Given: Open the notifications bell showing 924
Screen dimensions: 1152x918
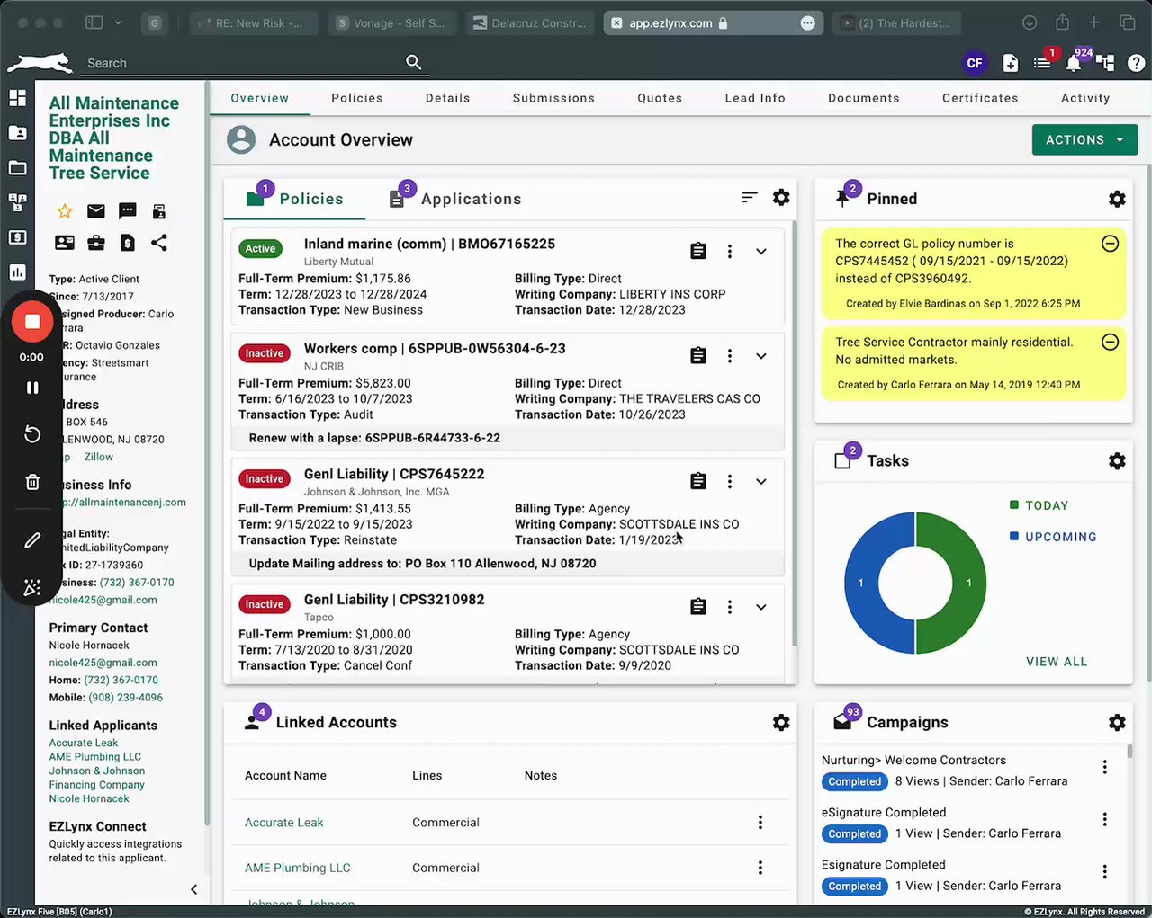Looking at the screenshot, I should 1075,62.
